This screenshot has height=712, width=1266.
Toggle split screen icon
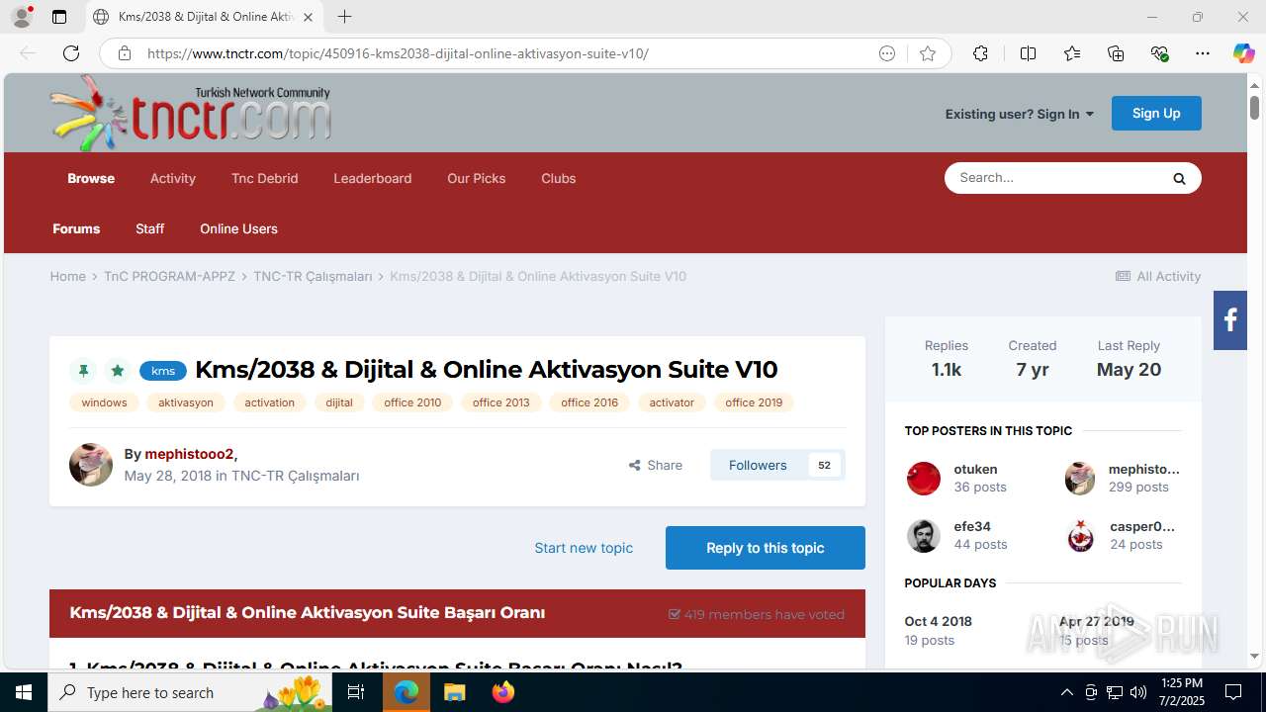point(1028,53)
